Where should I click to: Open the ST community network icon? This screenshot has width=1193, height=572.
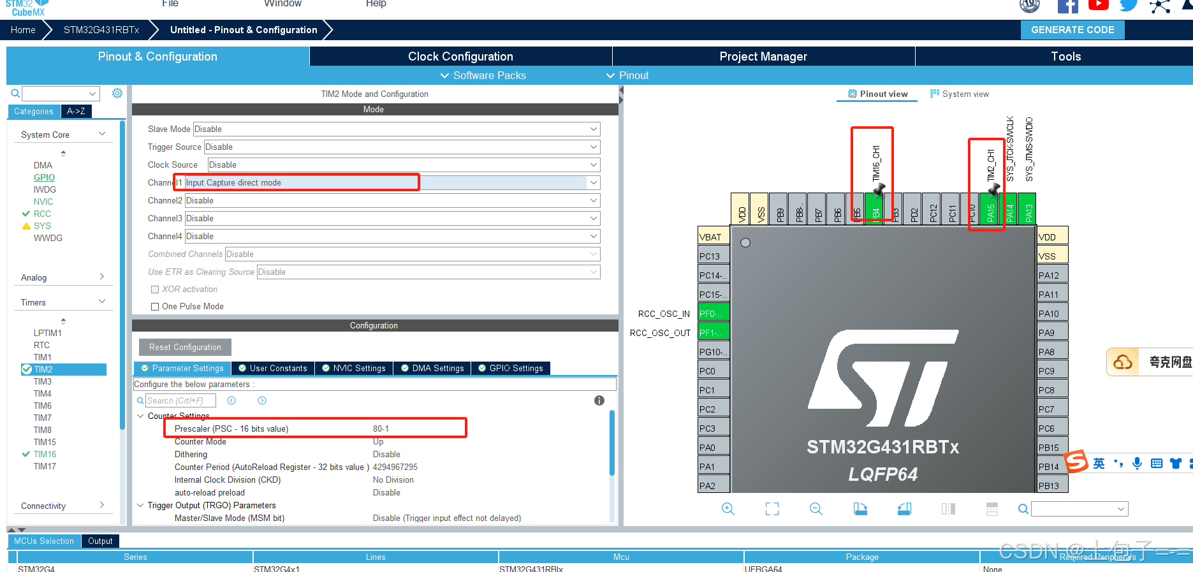tap(1160, 6)
